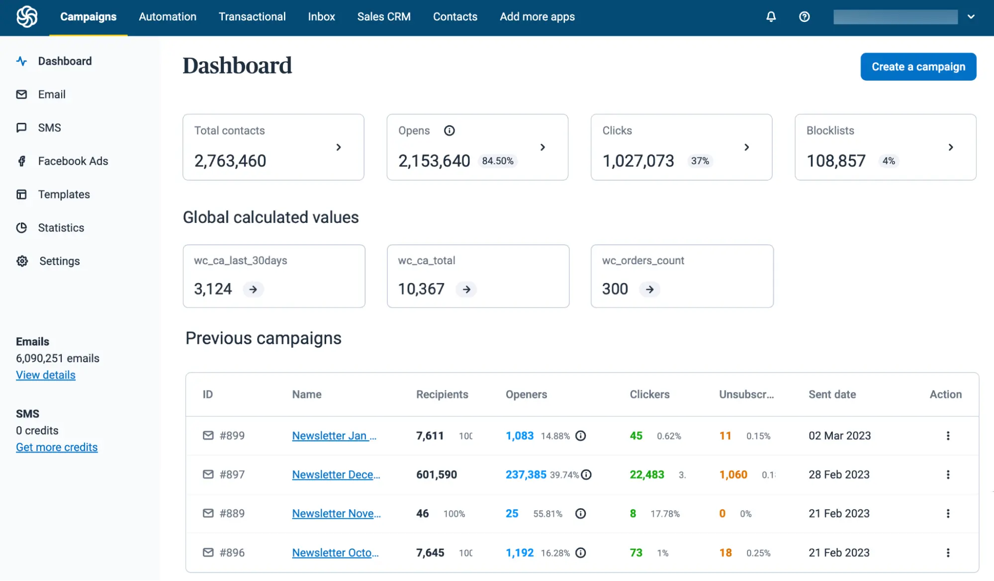The image size is (994, 581).
Task: Expand the account dropdown in the top right
Action: (971, 16)
